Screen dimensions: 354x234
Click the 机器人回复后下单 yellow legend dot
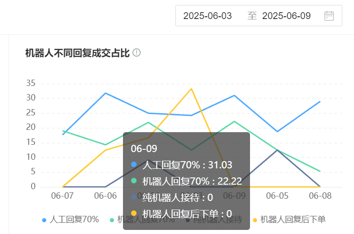tap(255, 220)
